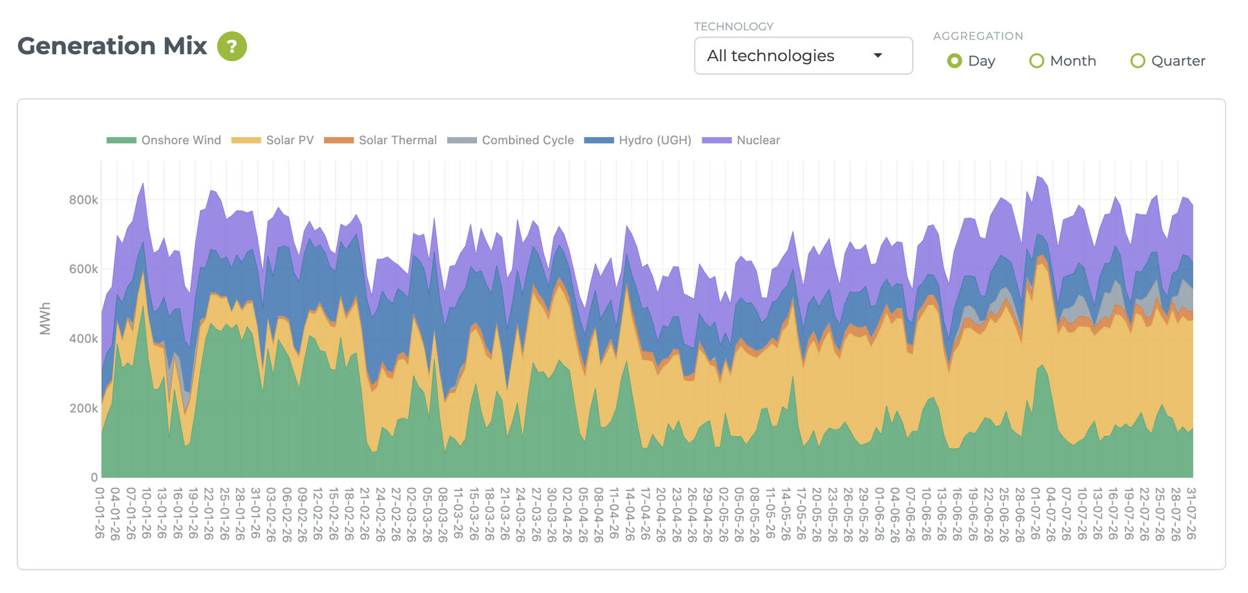Select the Quarter aggregation radio button
This screenshot has height=593, width=1248.
click(1138, 61)
